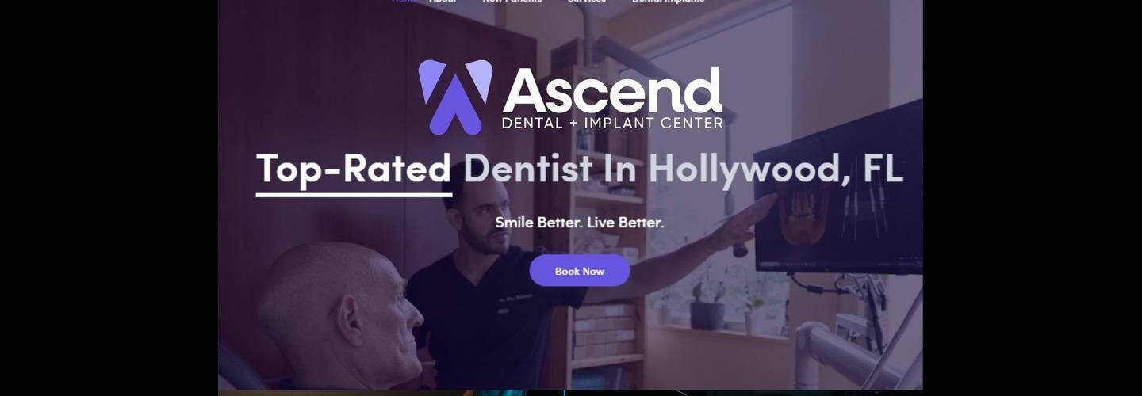1142x396 pixels.
Task: Open the Home navigation link
Action: tap(404, 2)
